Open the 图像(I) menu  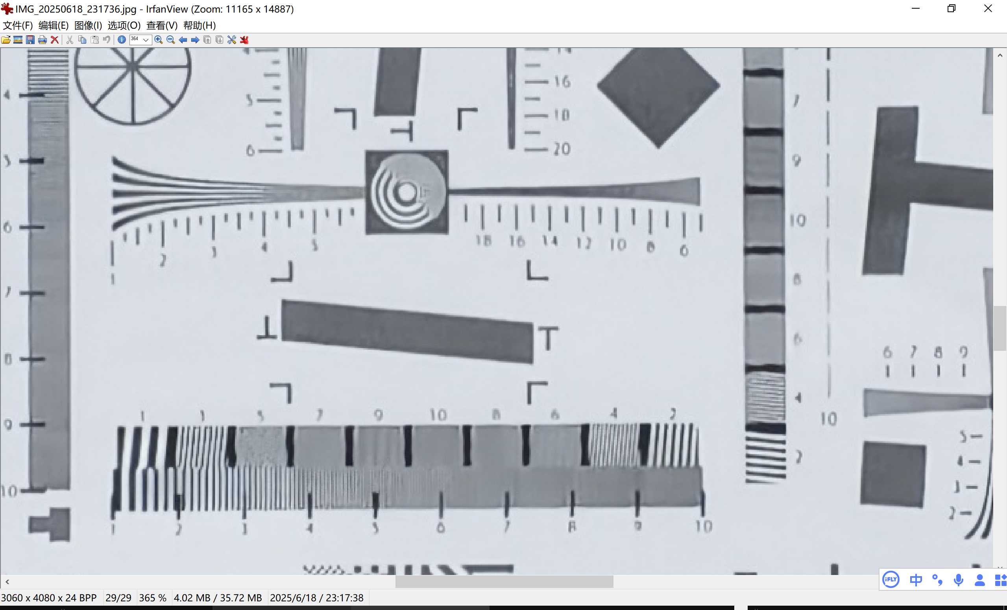pyautogui.click(x=88, y=25)
